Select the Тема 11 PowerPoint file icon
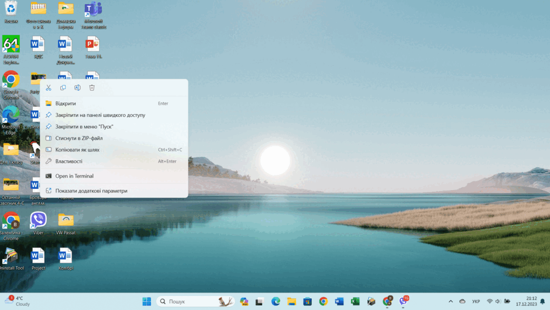 93,47
